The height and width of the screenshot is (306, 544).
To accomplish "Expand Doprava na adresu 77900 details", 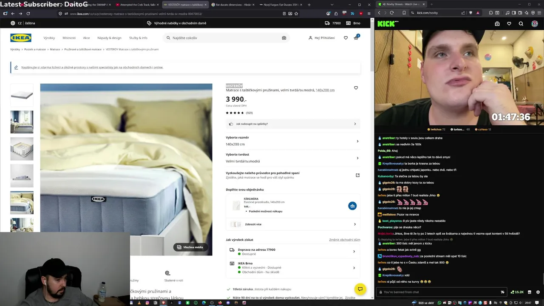I will [x=293, y=252].
